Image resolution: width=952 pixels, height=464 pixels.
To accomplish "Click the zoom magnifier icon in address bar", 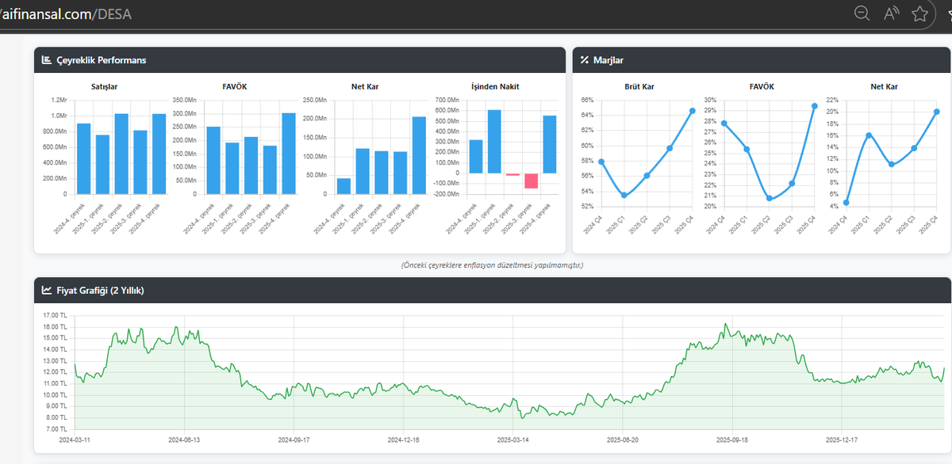I will (x=862, y=13).
